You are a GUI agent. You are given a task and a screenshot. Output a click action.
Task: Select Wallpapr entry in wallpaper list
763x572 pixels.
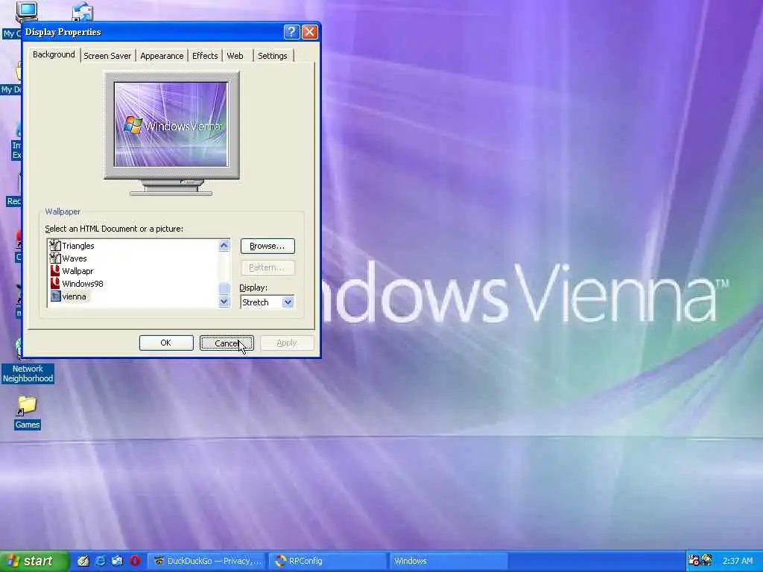point(77,271)
